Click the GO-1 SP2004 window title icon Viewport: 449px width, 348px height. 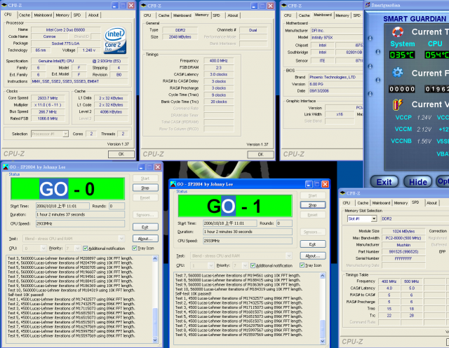[x=173, y=184]
